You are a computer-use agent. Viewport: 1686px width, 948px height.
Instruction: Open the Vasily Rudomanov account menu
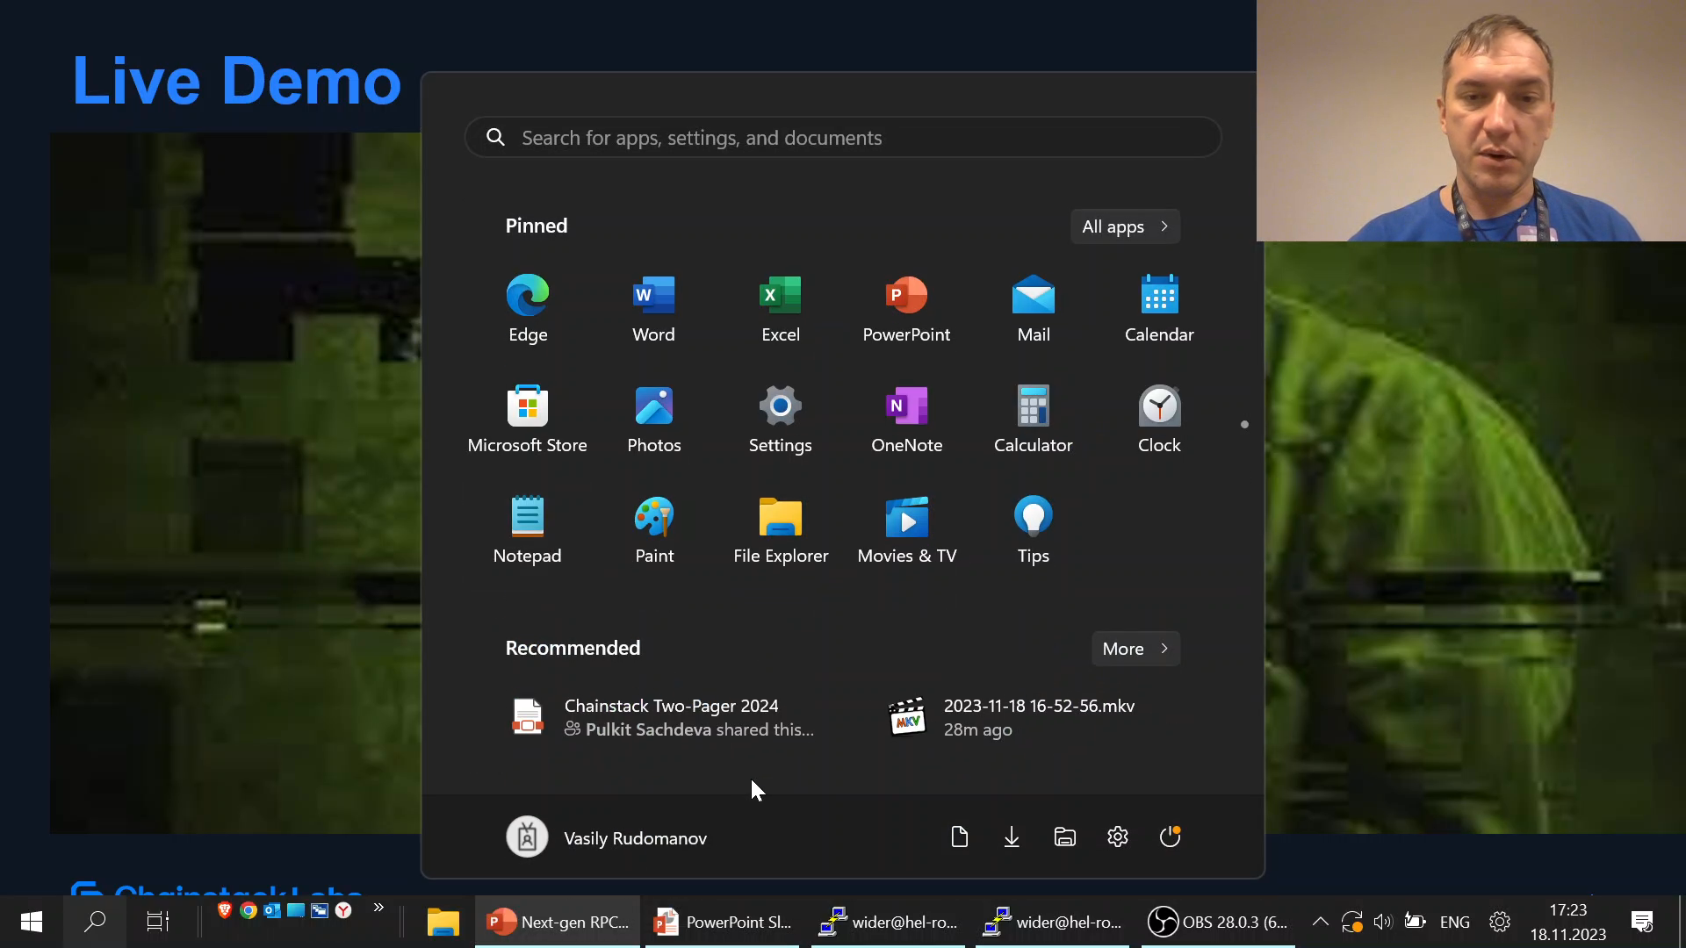pyautogui.click(x=607, y=837)
